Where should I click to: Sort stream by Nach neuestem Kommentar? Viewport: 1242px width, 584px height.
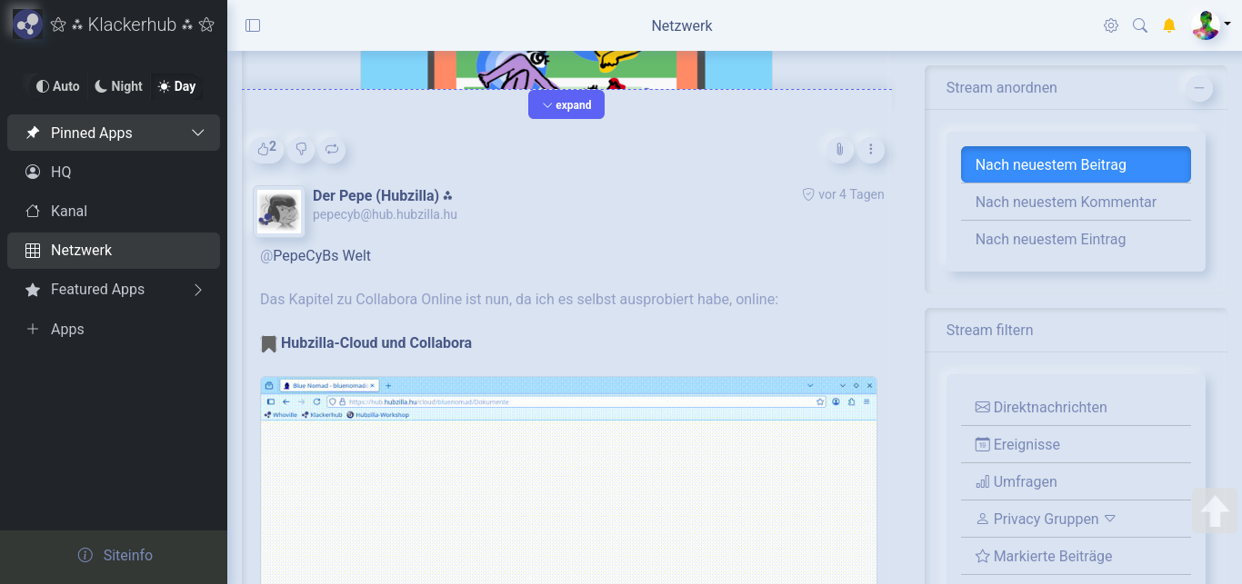(1066, 203)
